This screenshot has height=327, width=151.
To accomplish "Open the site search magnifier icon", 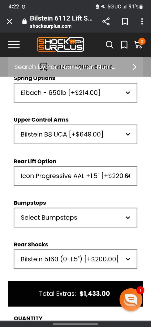I will [x=110, y=45].
